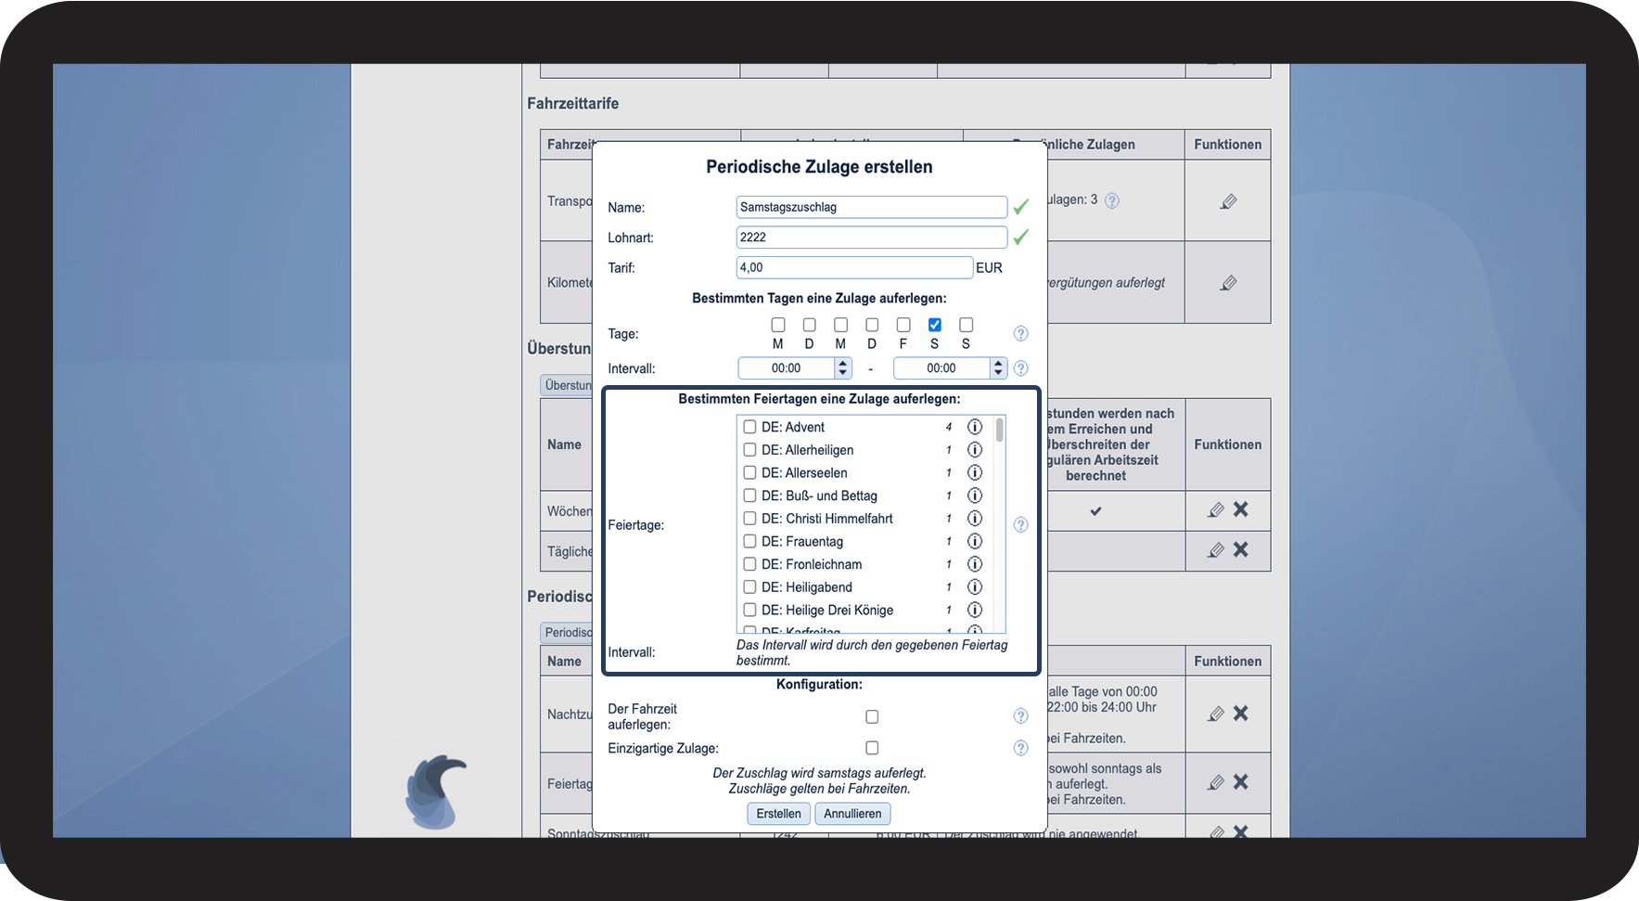Click the interval start time field

[x=787, y=368]
